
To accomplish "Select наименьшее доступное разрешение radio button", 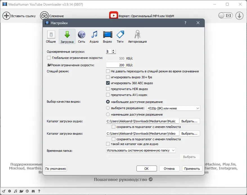I will click(108, 114).
